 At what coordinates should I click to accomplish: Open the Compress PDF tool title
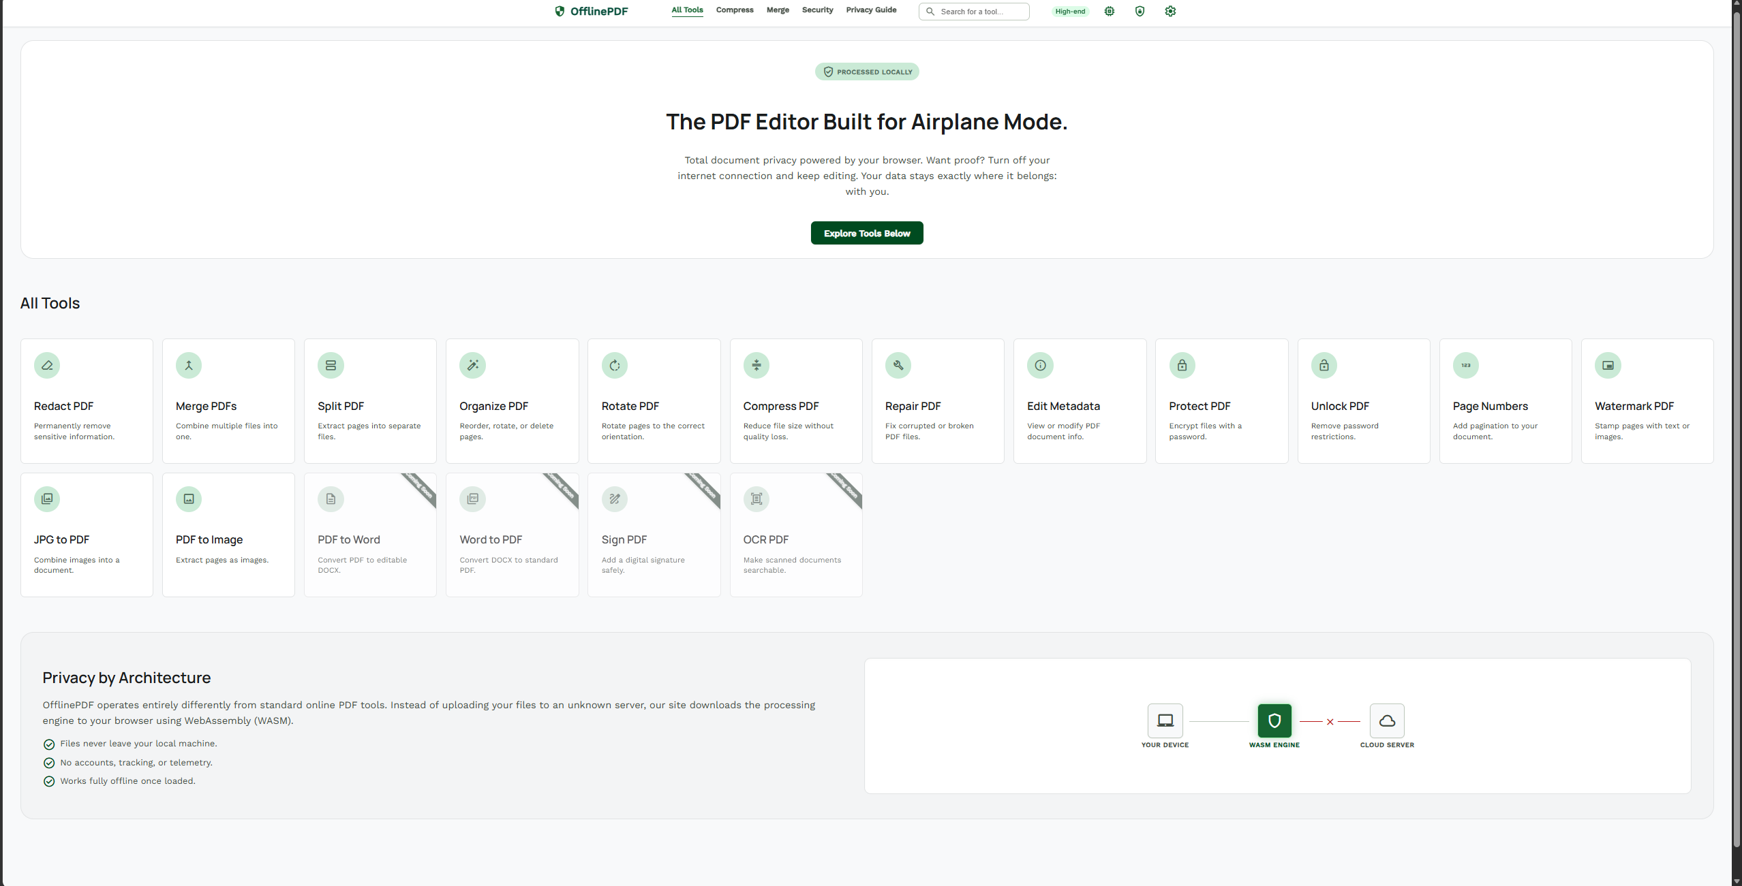point(781,406)
